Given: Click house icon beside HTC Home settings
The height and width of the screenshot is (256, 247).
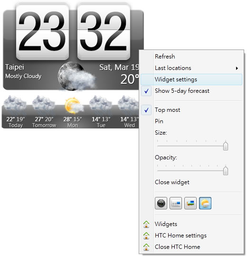Looking at the screenshot, I should [146, 236].
